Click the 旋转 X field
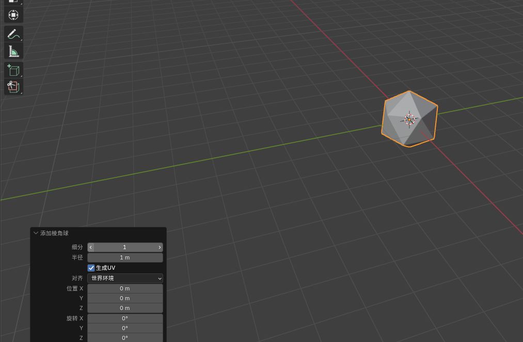 pos(125,318)
